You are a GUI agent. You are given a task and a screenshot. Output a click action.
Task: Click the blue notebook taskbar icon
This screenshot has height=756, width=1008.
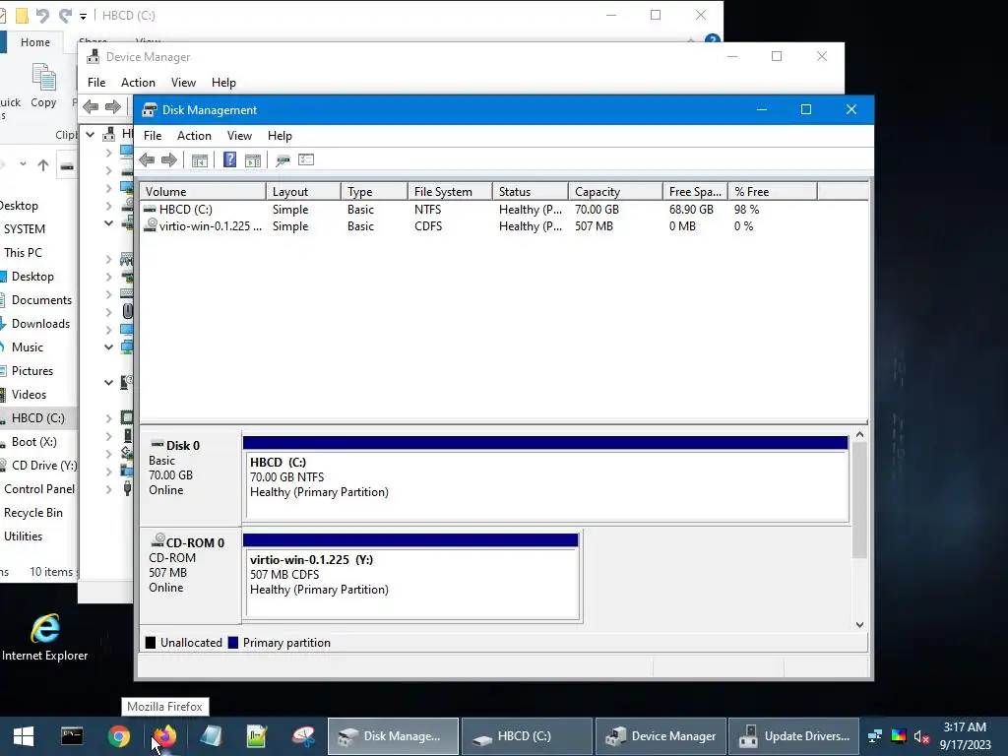pos(211,736)
